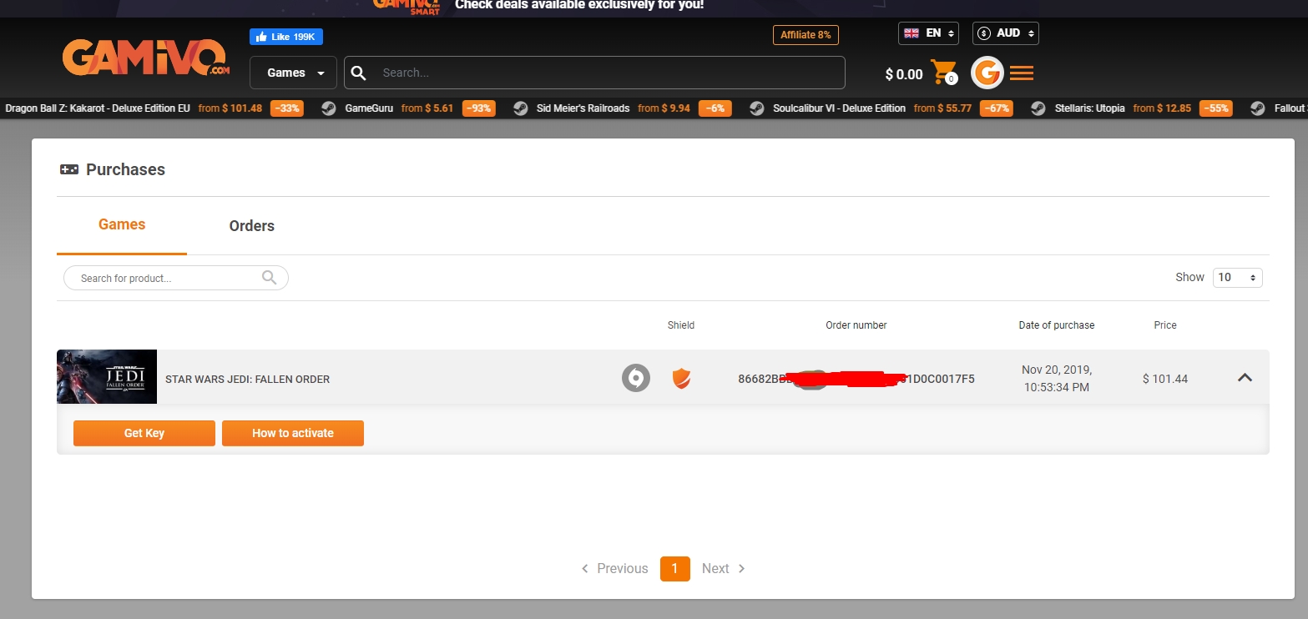Open the shopping cart icon
1308x619 pixels.
943,73
